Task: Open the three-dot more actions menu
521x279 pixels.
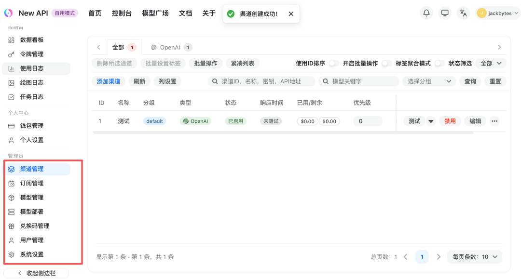Action: point(494,121)
